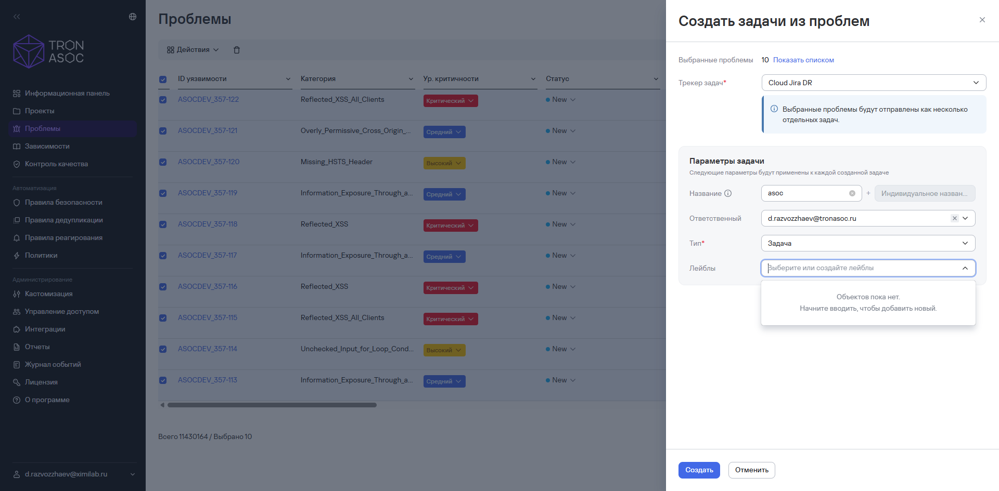Change New status of ASOCDEV_357-121
This screenshot has height=491, width=999.
pyautogui.click(x=561, y=131)
